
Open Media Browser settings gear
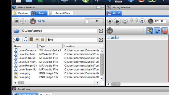pyautogui.click(x=23, y=21)
